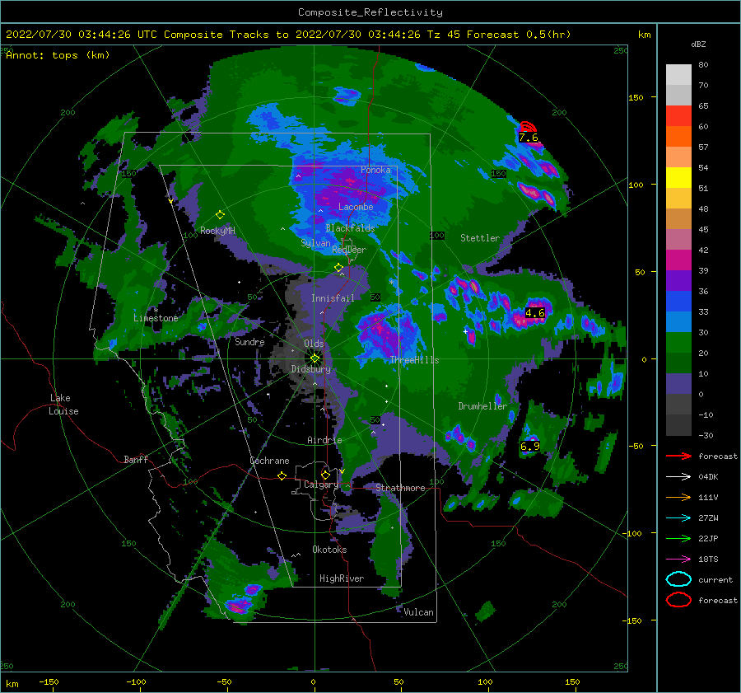741x693 pixels.
Task: Click the Stettler city label
Action: [480, 238]
